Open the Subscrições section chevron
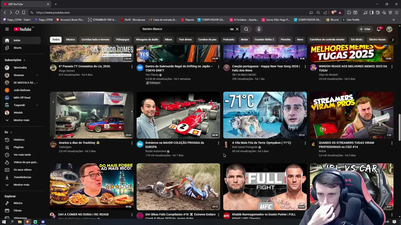This screenshot has height=225, width=401. click(24, 60)
